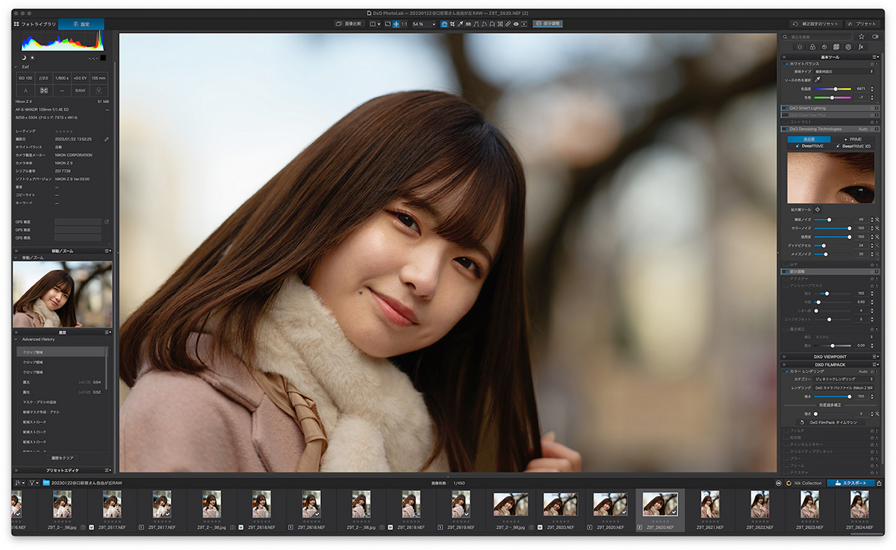Open the Nik Collection plugin

click(803, 483)
